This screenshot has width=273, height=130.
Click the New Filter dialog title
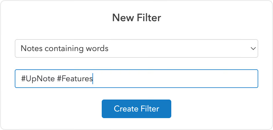point(136,18)
